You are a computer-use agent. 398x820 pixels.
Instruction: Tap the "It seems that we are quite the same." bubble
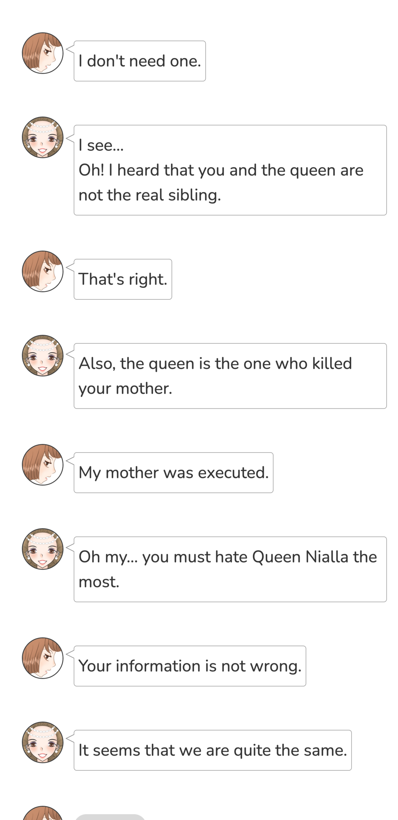(x=213, y=750)
